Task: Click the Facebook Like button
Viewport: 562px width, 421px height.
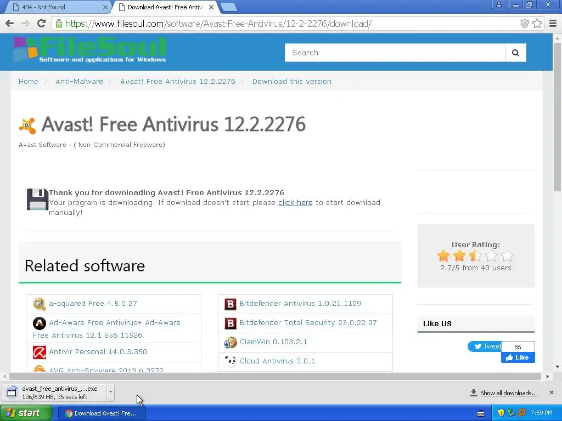Action: 518,357
